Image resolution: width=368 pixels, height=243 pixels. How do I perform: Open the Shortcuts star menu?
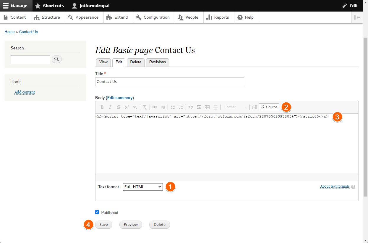pos(49,6)
